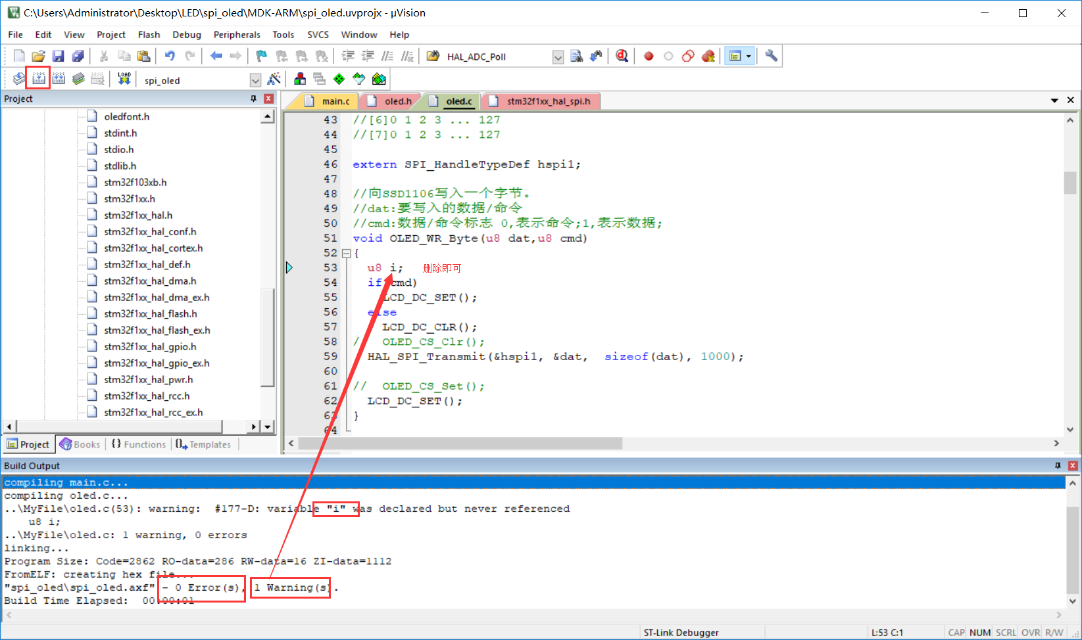The image size is (1082, 640).
Task: Open a file using the folder icon
Action: click(x=39, y=57)
